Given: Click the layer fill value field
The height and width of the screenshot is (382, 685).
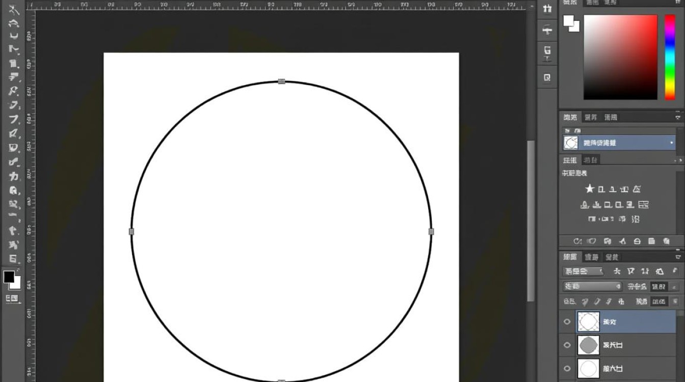Looking at the screenshot, I should click(x=659, y=302).
